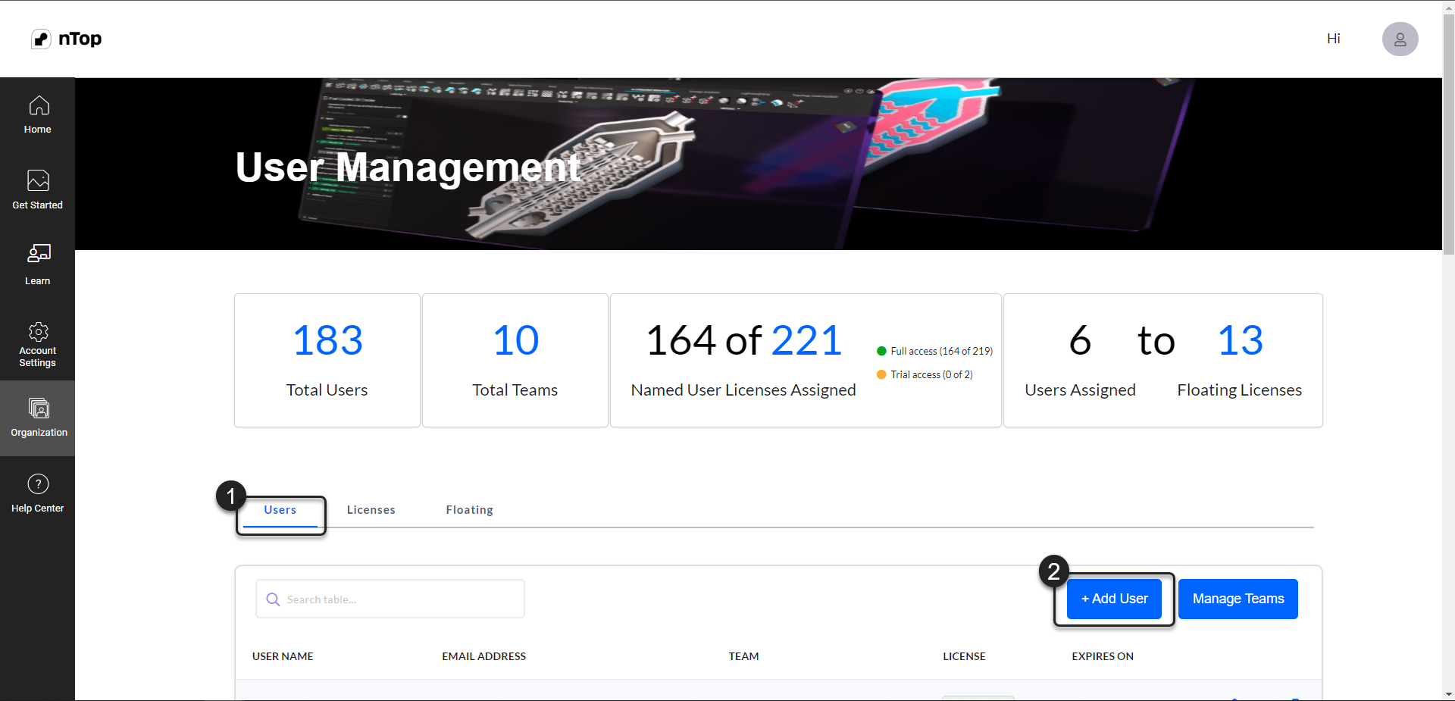Click the TEAM column header
1455x701 pixels.
tap(744, 656)
